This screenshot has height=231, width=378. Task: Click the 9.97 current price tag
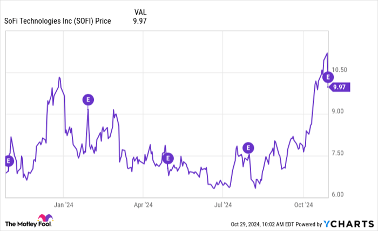tap(339, 87)
